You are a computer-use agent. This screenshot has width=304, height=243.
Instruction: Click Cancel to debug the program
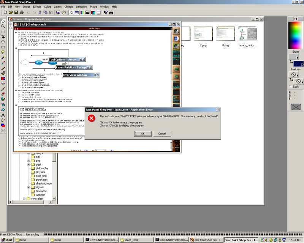(x=162, y=134)
